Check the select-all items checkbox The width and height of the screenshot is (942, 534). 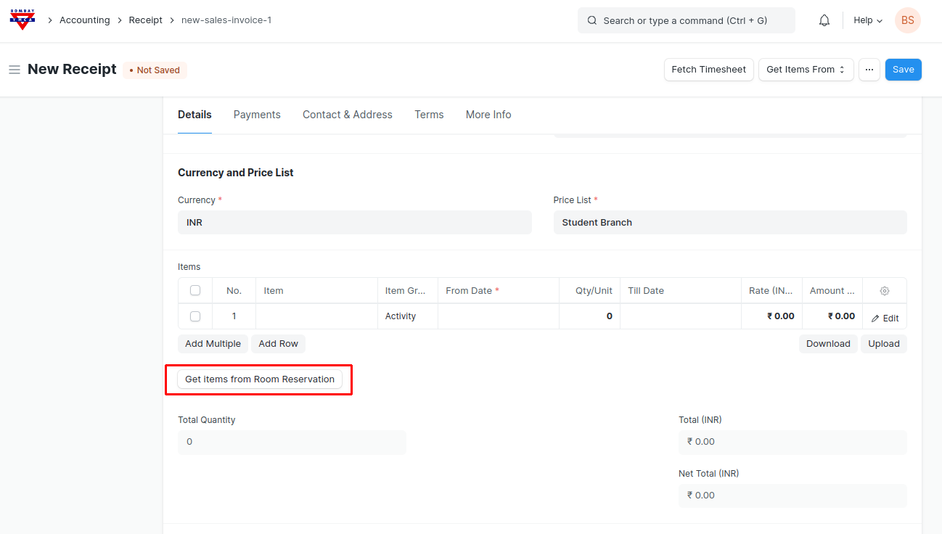pyautogui.click(x=195, y=290)
